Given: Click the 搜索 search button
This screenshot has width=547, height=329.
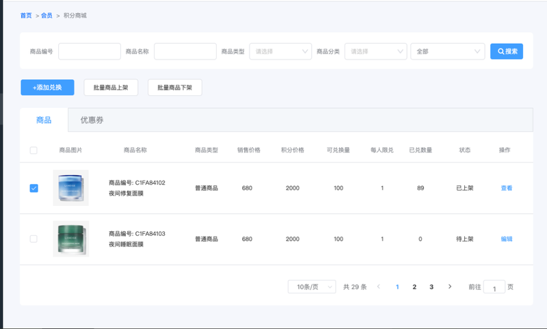Looking at the screenshot, I should (507, 51).
